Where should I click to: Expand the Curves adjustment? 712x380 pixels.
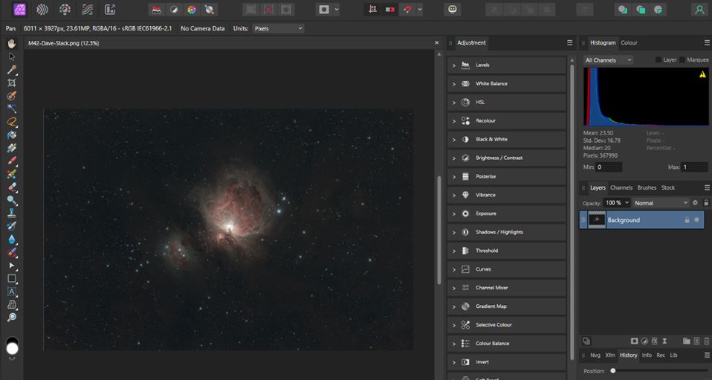pyautogui.click(x=453, y=269)
